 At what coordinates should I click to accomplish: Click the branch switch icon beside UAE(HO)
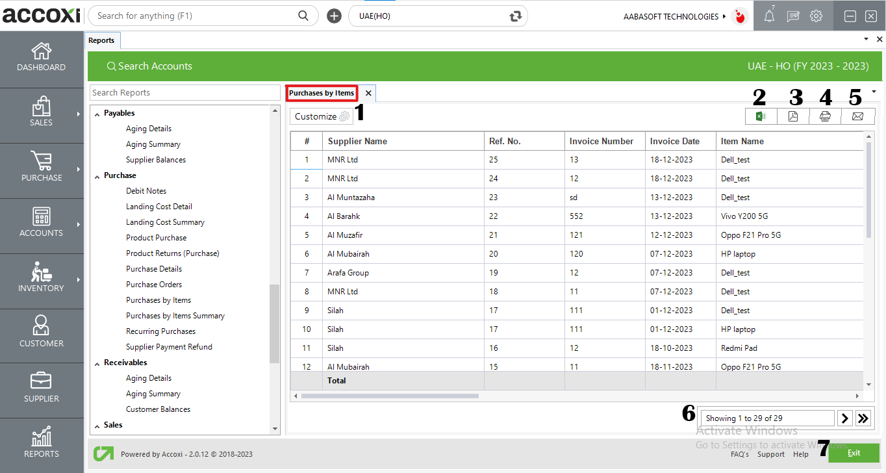click(516, 16)
